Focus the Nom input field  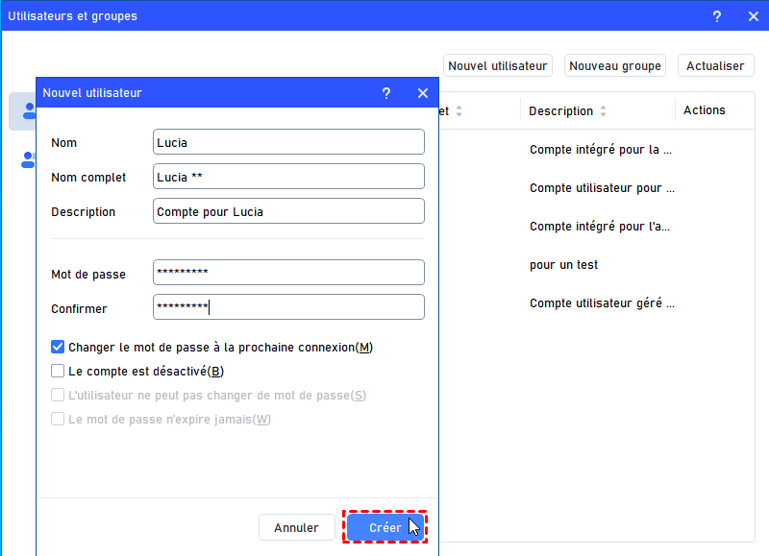(288, 142)
